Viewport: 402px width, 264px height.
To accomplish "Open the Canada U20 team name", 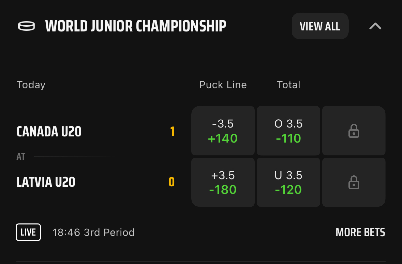I will [x=49, y=131].
